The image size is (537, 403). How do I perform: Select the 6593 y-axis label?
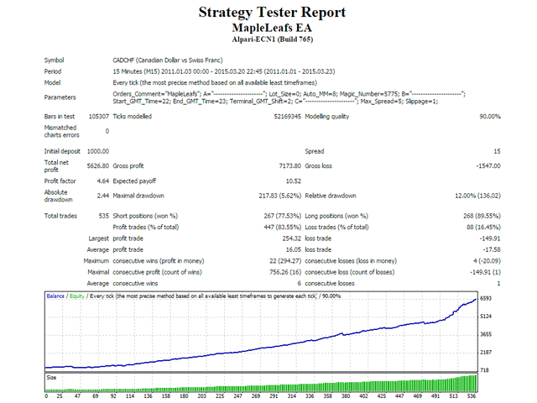coord(486,299)
